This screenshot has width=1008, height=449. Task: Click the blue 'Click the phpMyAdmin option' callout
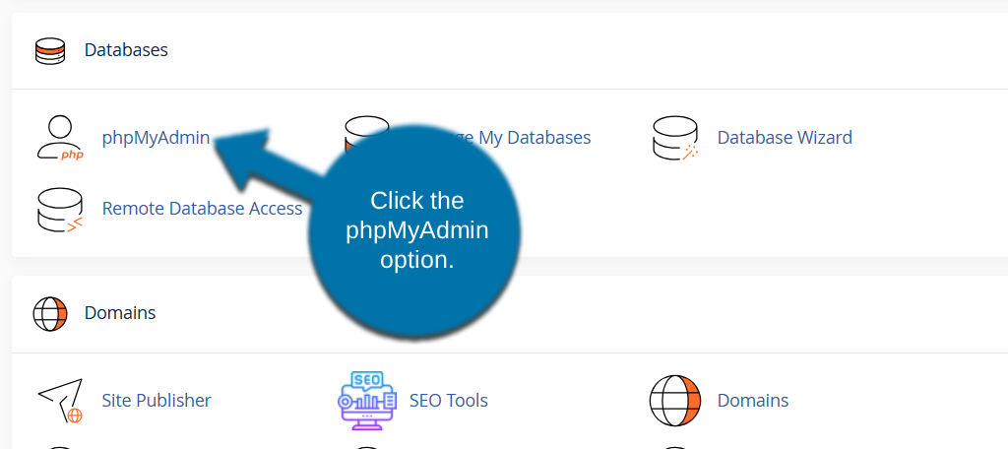tap(415, 236)
